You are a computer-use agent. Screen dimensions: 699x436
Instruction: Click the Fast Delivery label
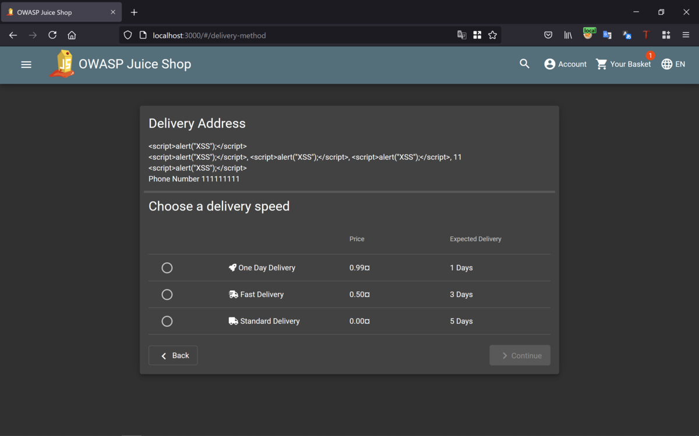pos(262,295)
